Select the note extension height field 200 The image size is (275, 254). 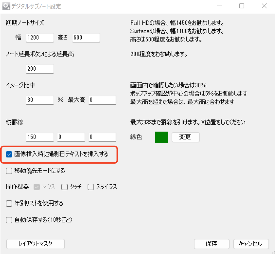pyautogui.click(x=40, y=69)
